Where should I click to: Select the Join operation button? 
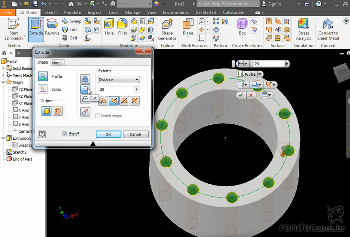tap(85, 79)
